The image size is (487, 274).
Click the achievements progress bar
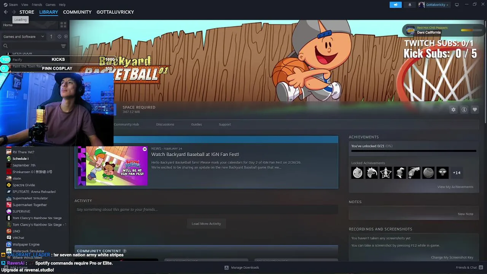tap(414, 151)
